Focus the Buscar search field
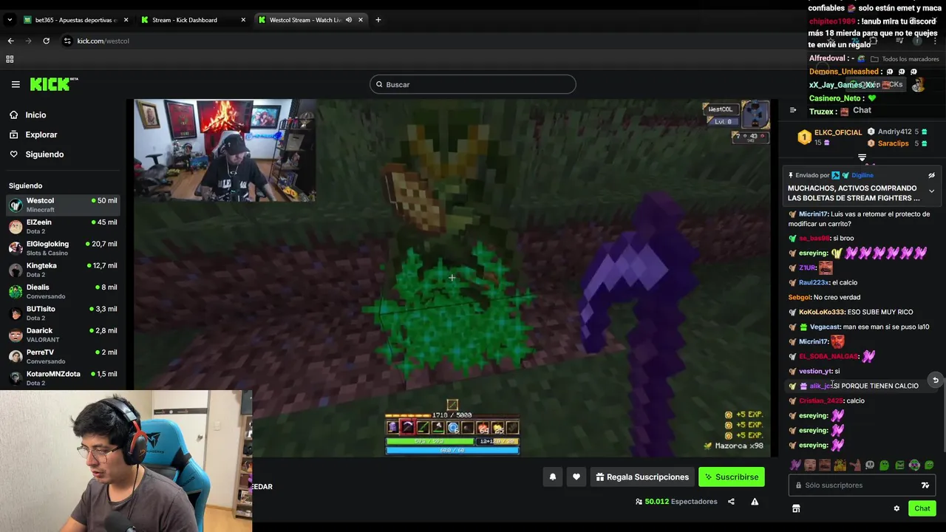This screenshot has height=532, width=946. point(473,84)
